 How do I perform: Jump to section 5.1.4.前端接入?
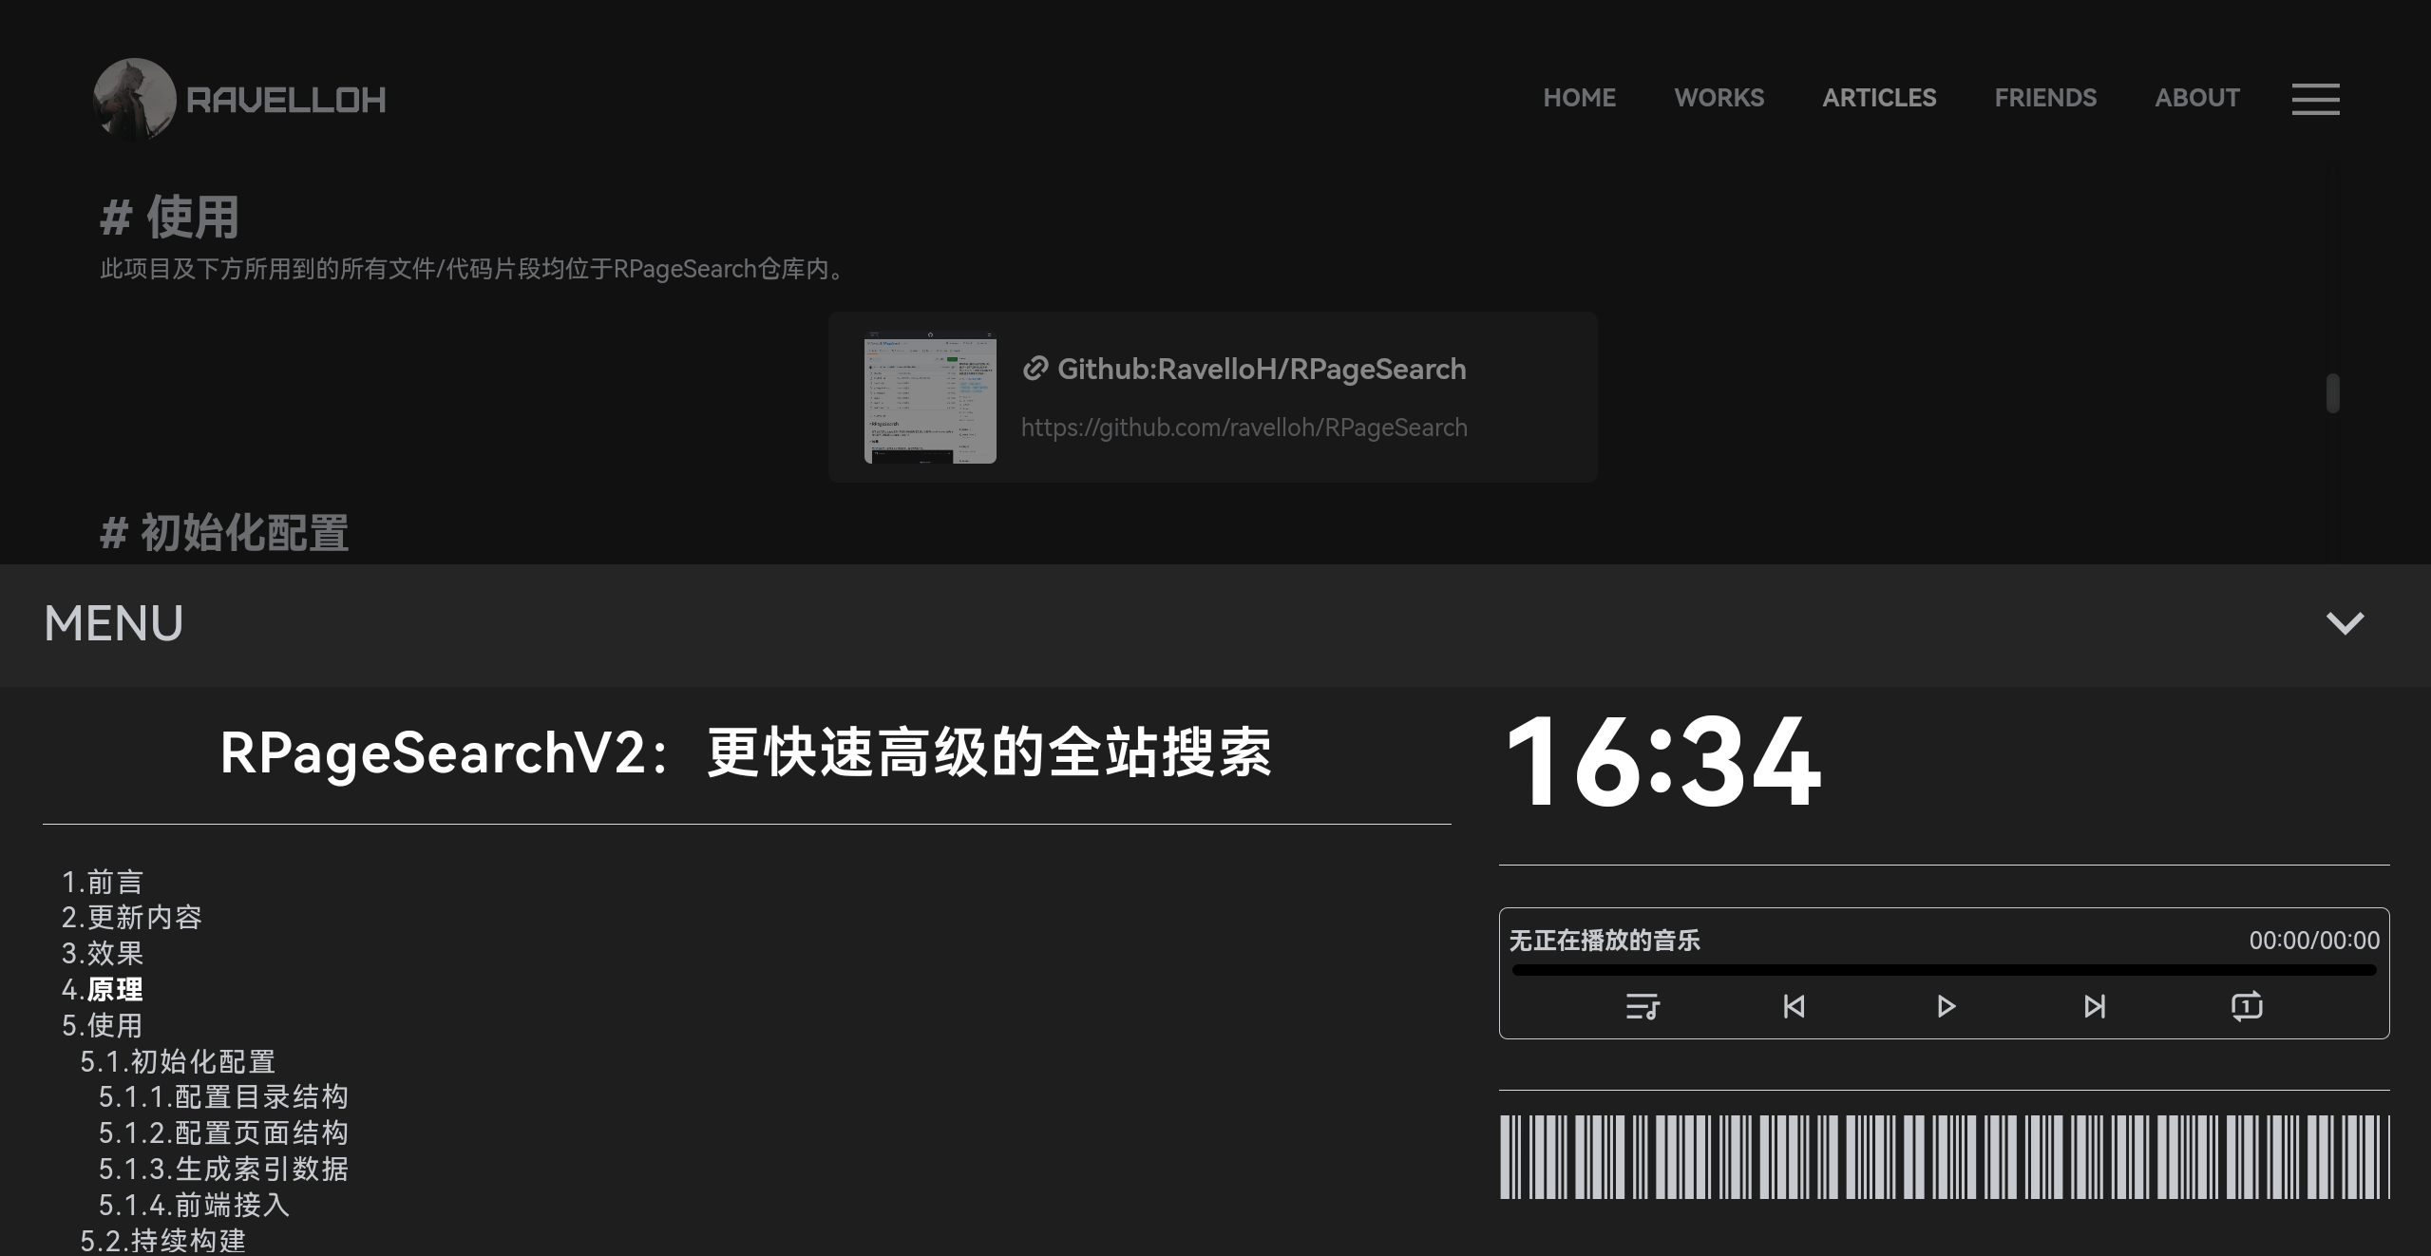coord(195,1206)
